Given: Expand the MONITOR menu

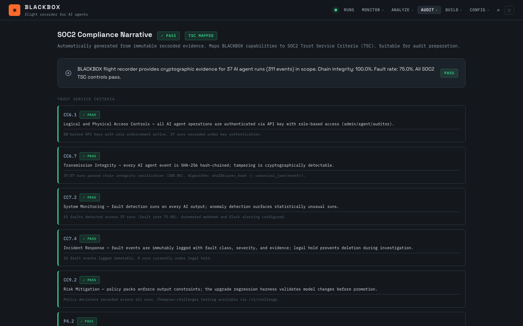Looking at the screenshot, I should point(373,10).
